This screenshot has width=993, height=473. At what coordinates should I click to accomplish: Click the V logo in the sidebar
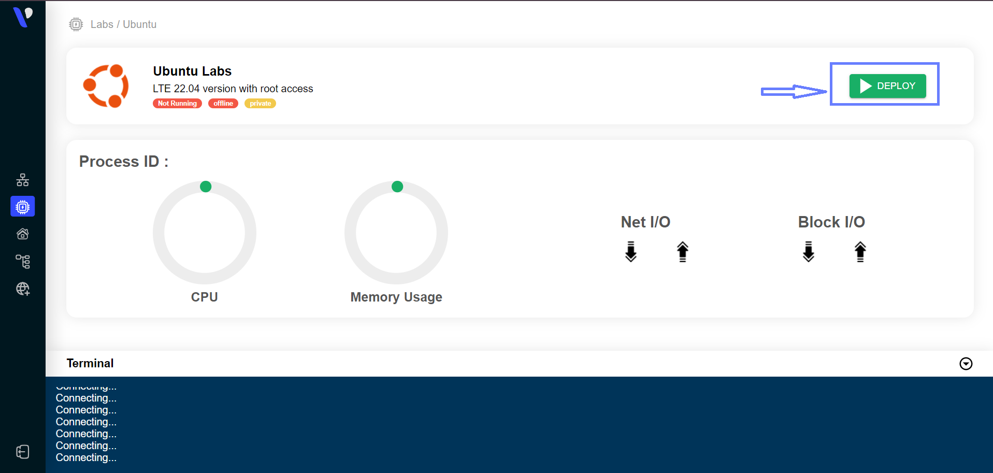(x=23, y=17)
